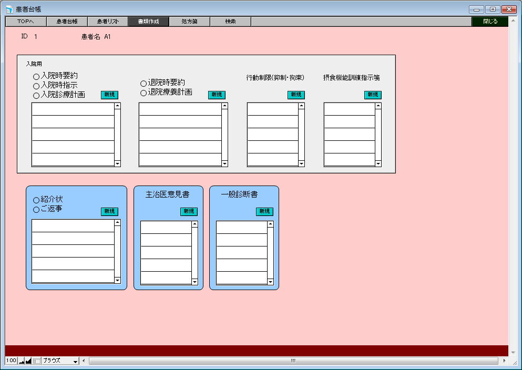522x370 pixels.
Task: Select the 入院時指示 radio button
Action: pos(36,86)
